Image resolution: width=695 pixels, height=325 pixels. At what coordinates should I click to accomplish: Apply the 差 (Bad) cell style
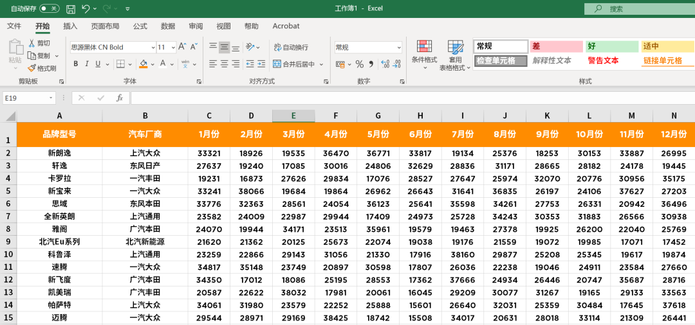coord(556,46)
